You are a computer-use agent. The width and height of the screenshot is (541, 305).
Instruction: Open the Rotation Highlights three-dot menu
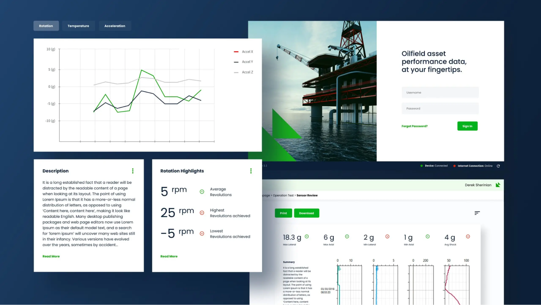coord(251,171)
